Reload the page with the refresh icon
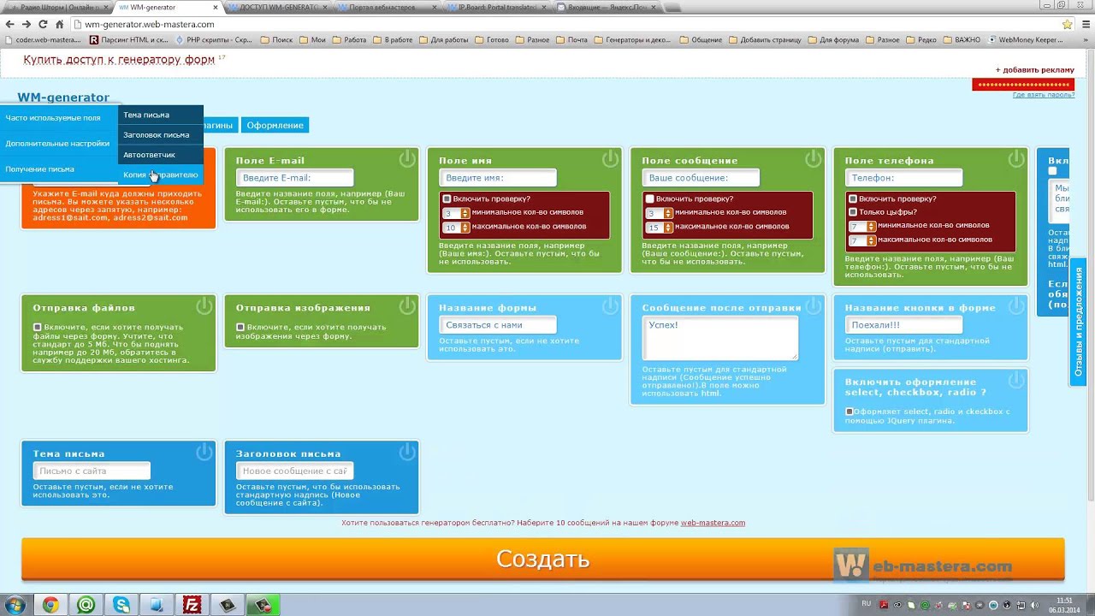Screen dimensions: 1095x616 [x=43, y=24]
